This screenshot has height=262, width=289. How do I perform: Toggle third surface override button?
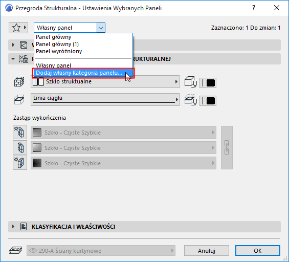tap(20, 163)
